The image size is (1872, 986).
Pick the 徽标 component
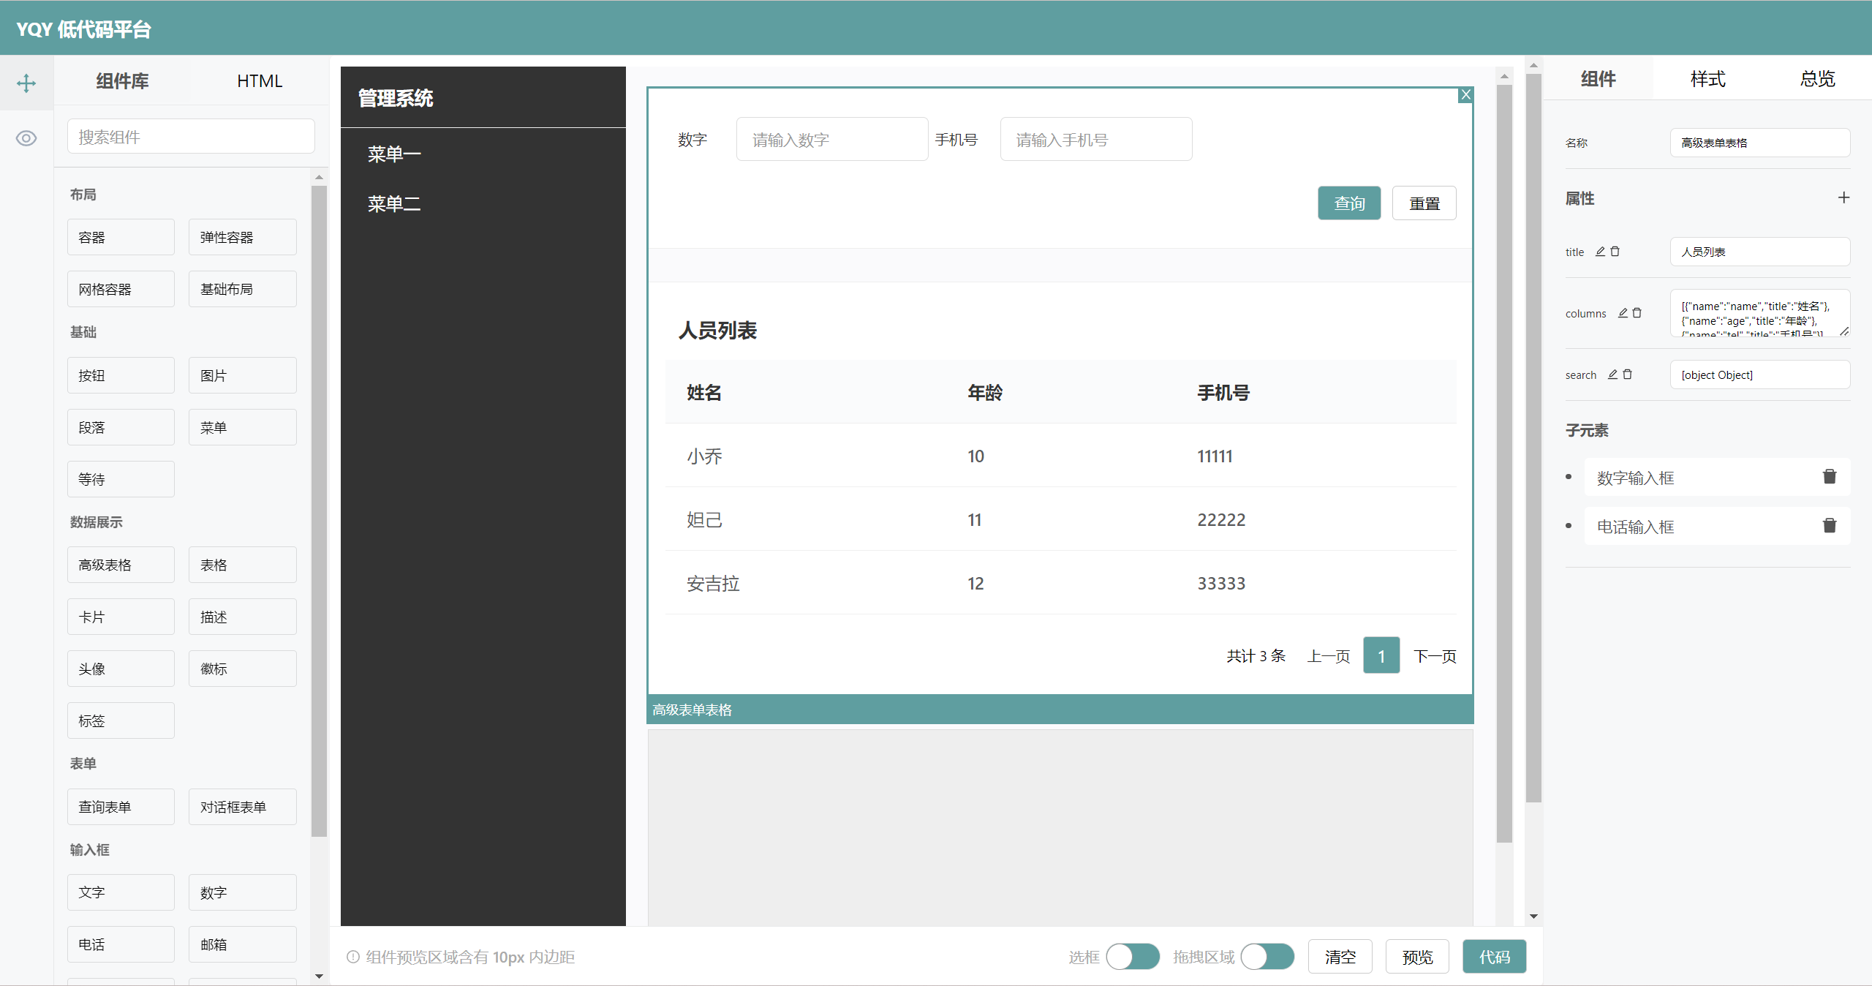(x=242, y=669)
